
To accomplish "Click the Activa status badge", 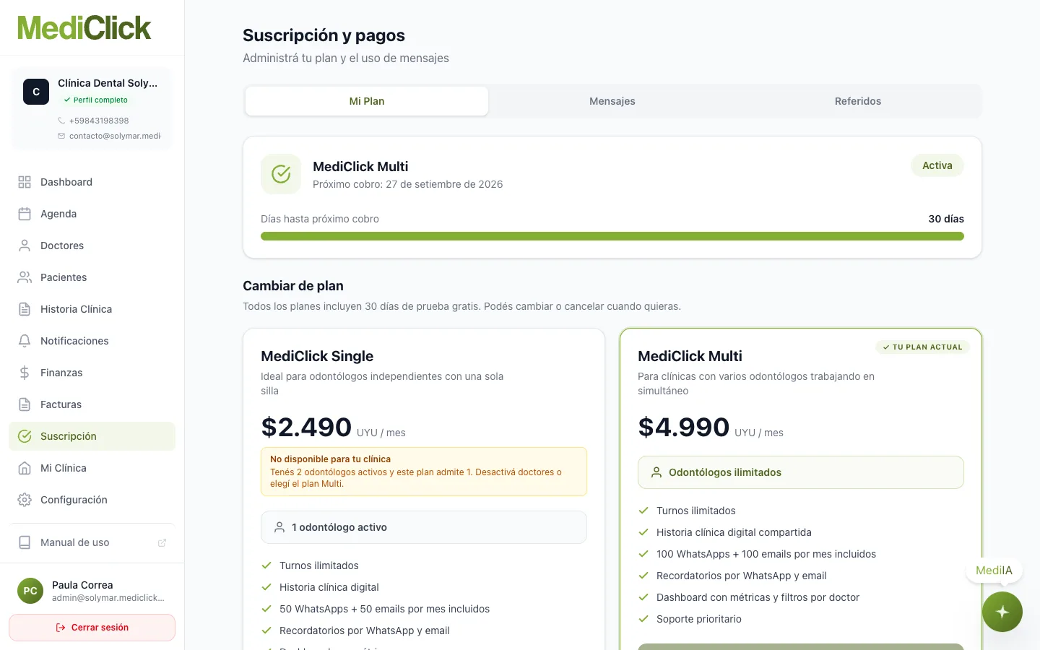I will click(937, 165).
